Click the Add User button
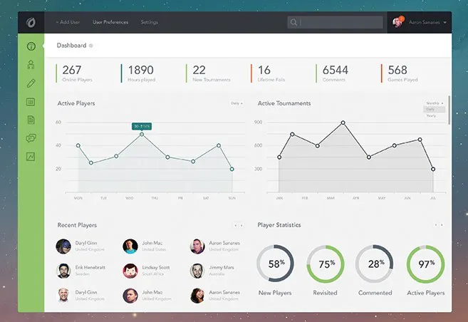The height and width of the screenshot is (322, 468). click(x=68, y=22)
